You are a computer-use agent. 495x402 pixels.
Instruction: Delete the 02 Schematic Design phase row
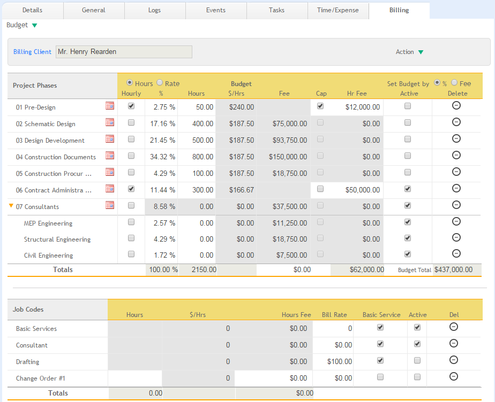click(456, 122)
